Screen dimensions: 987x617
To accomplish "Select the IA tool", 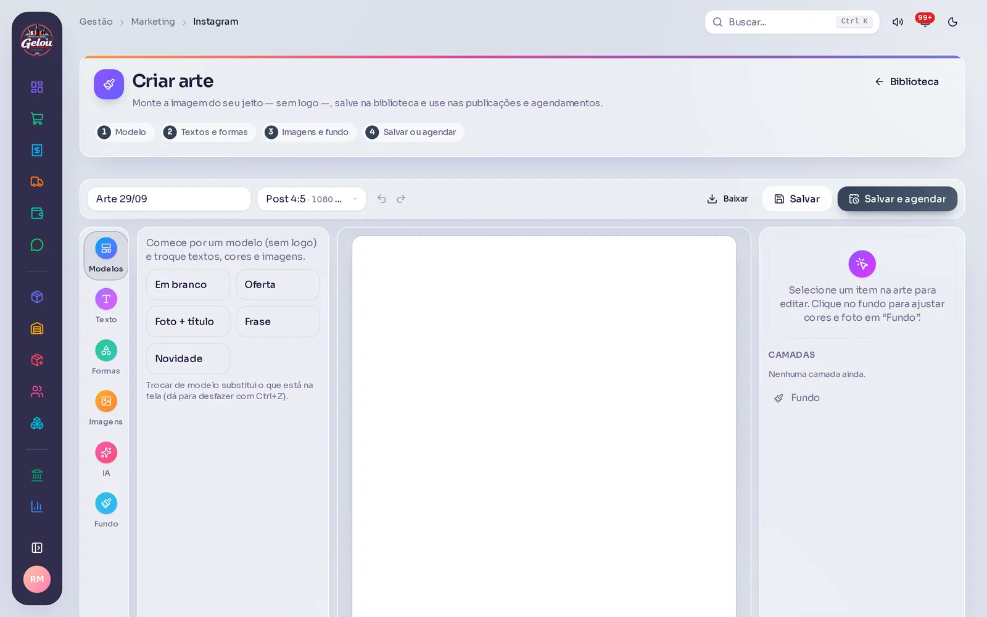I will point(106,460).
